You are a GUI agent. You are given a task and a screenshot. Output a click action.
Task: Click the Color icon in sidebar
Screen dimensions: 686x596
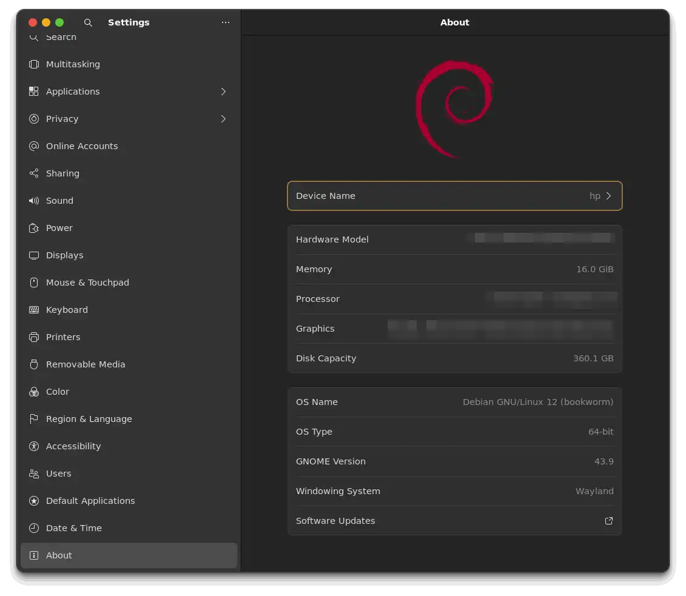click(x=34, y=392)
